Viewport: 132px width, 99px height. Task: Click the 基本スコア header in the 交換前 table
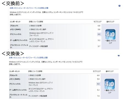click(110, 22)
